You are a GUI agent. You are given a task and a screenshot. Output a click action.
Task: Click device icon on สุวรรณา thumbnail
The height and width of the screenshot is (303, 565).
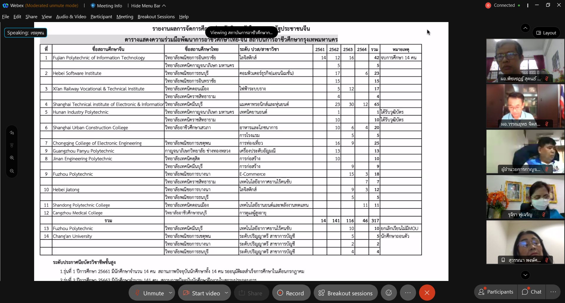pos(503,260)
